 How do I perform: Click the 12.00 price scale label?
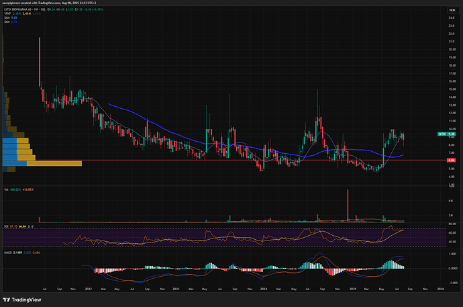coord(452,113)
